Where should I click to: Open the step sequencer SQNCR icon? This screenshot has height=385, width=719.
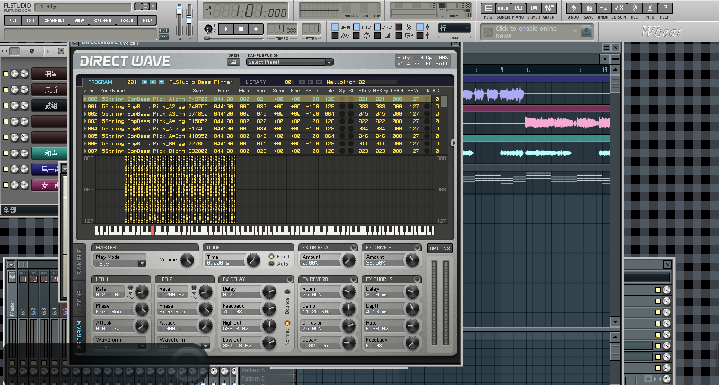[x=504, y=8]
